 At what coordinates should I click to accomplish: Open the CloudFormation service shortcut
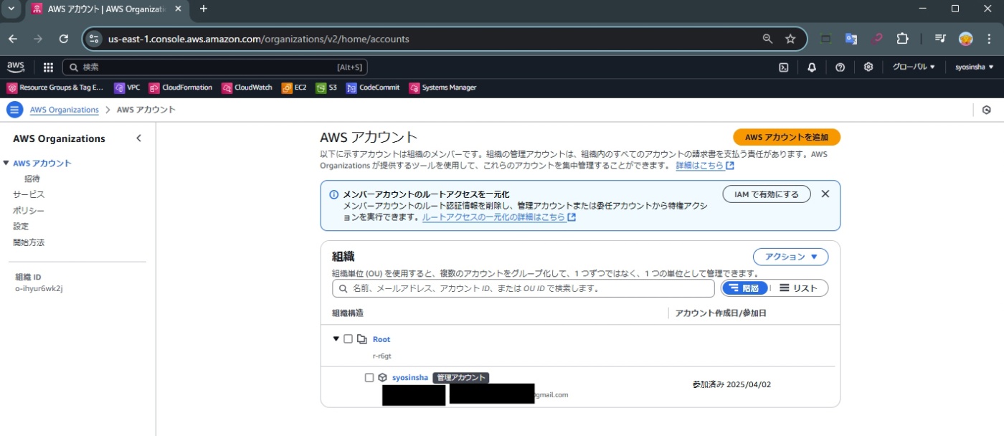click(181, 87)
